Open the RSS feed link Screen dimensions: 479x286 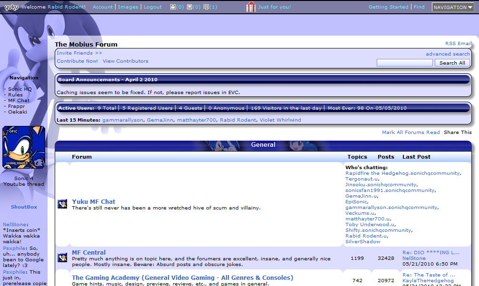[x=450, y=44]
